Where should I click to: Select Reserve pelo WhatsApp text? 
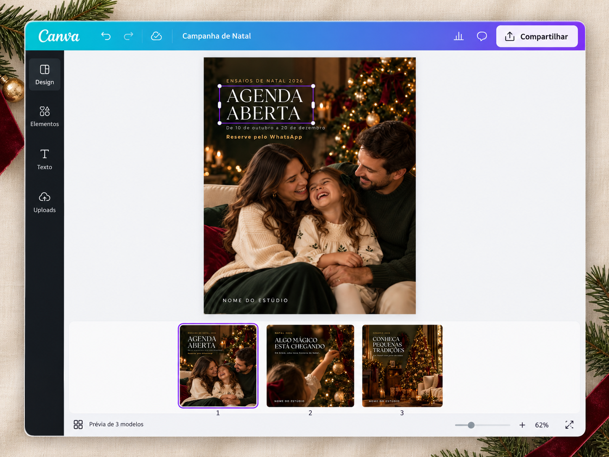pyautogui.click(x=264, y=137)
